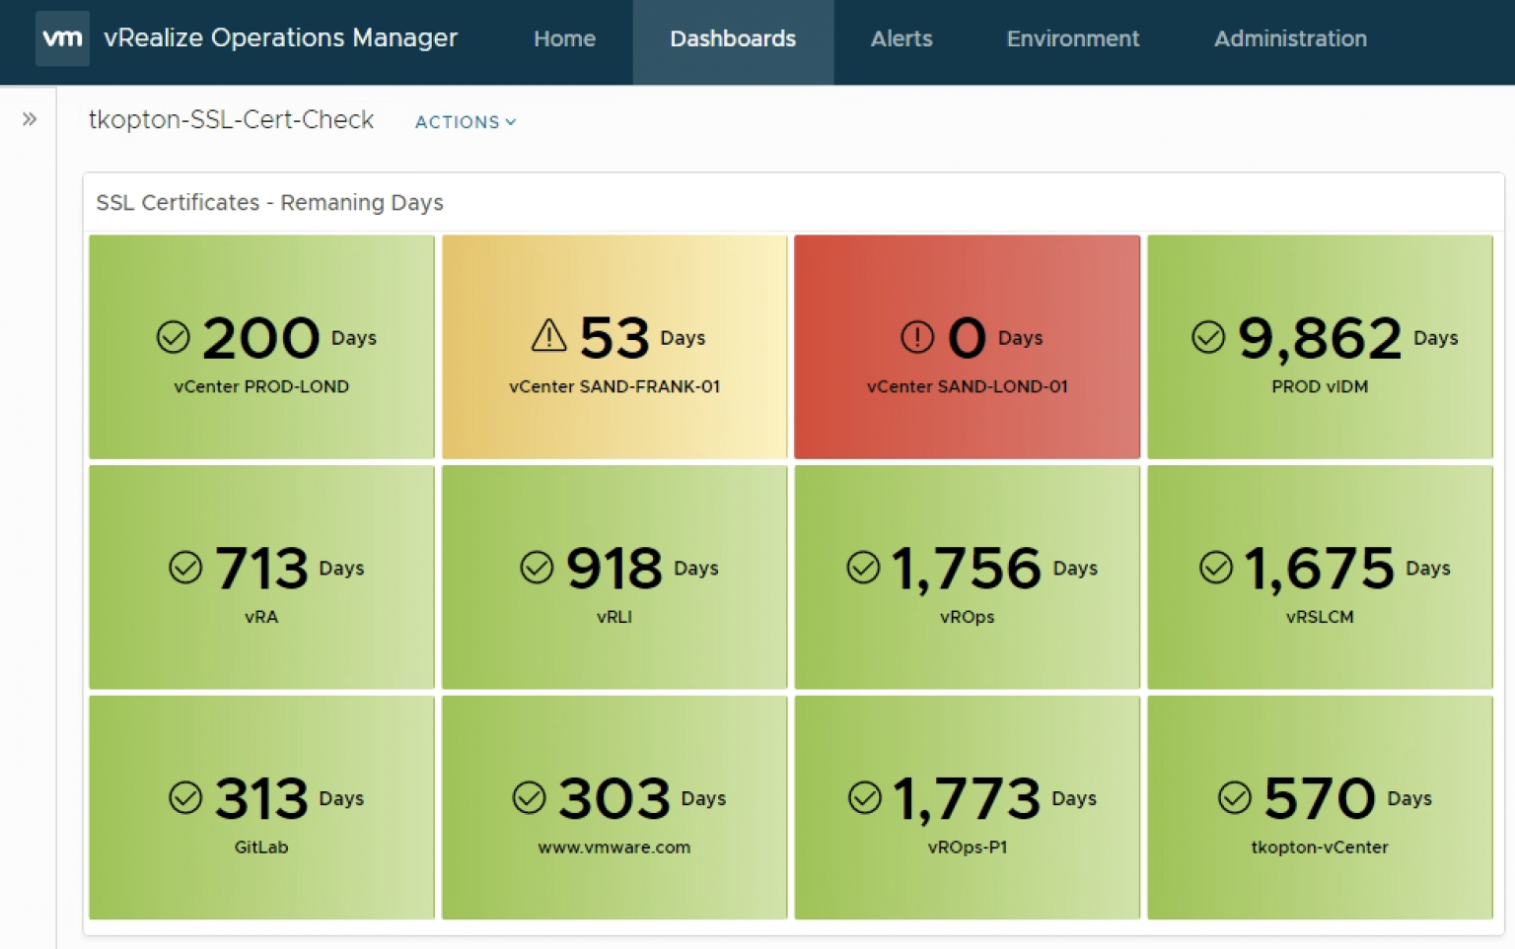Select the 570 days value
Image resolution: width=1515 pixels, height=949 pixels.
coord(1320,798)
